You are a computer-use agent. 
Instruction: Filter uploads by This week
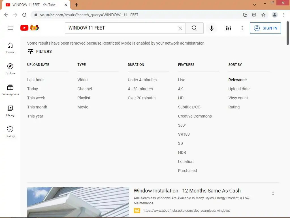click(x=36, y=98)
